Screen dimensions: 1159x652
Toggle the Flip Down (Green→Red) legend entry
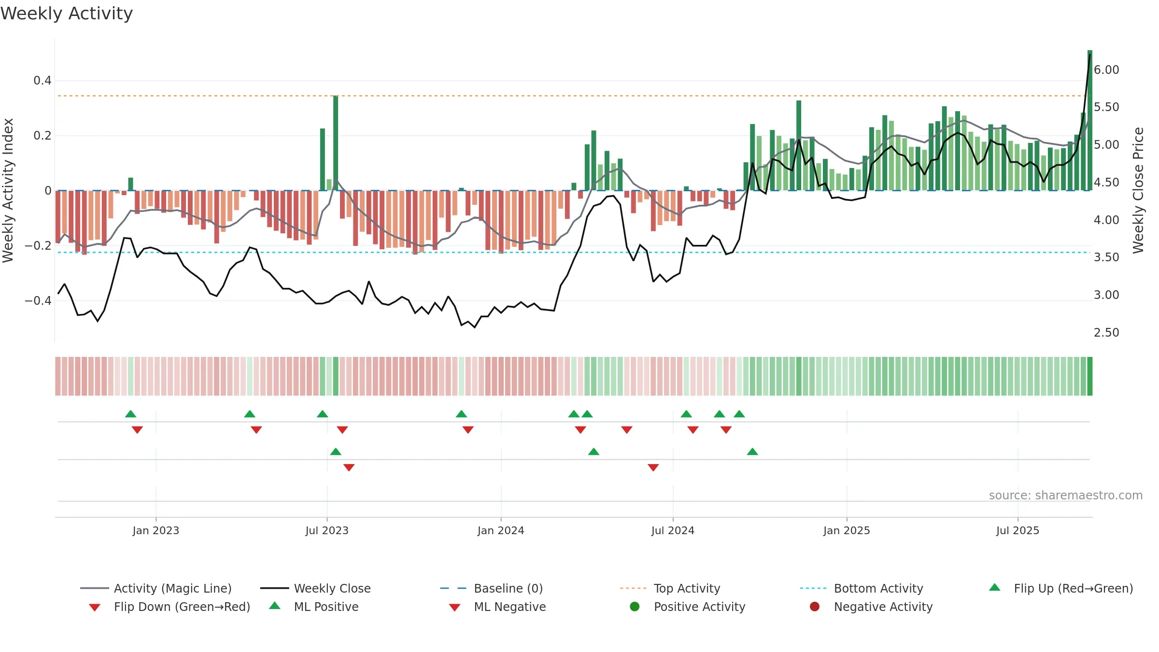[170, 607]
